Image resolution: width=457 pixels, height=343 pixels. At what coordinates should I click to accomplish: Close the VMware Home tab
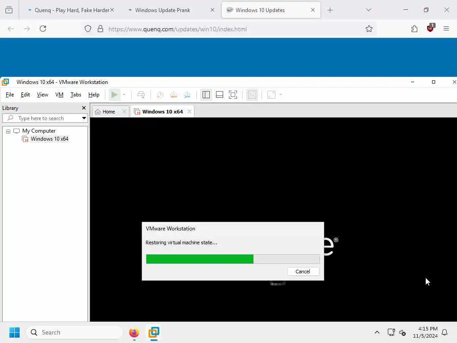point(124,111)
